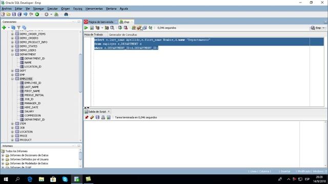Click the green Back navigation circle
This screenshot has width=328, height=184.
[x=37, y=14]
